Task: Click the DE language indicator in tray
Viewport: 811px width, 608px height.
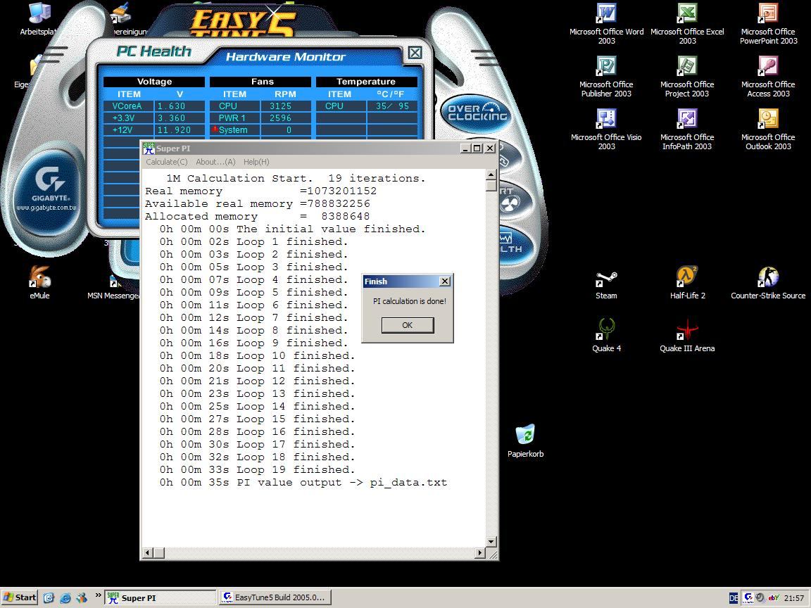Action: point(734,598)
